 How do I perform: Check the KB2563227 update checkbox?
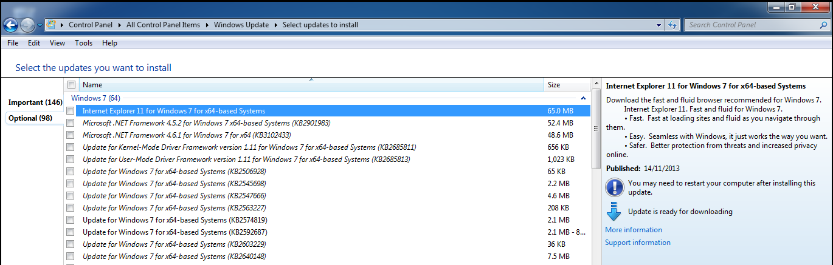(71, 208)
